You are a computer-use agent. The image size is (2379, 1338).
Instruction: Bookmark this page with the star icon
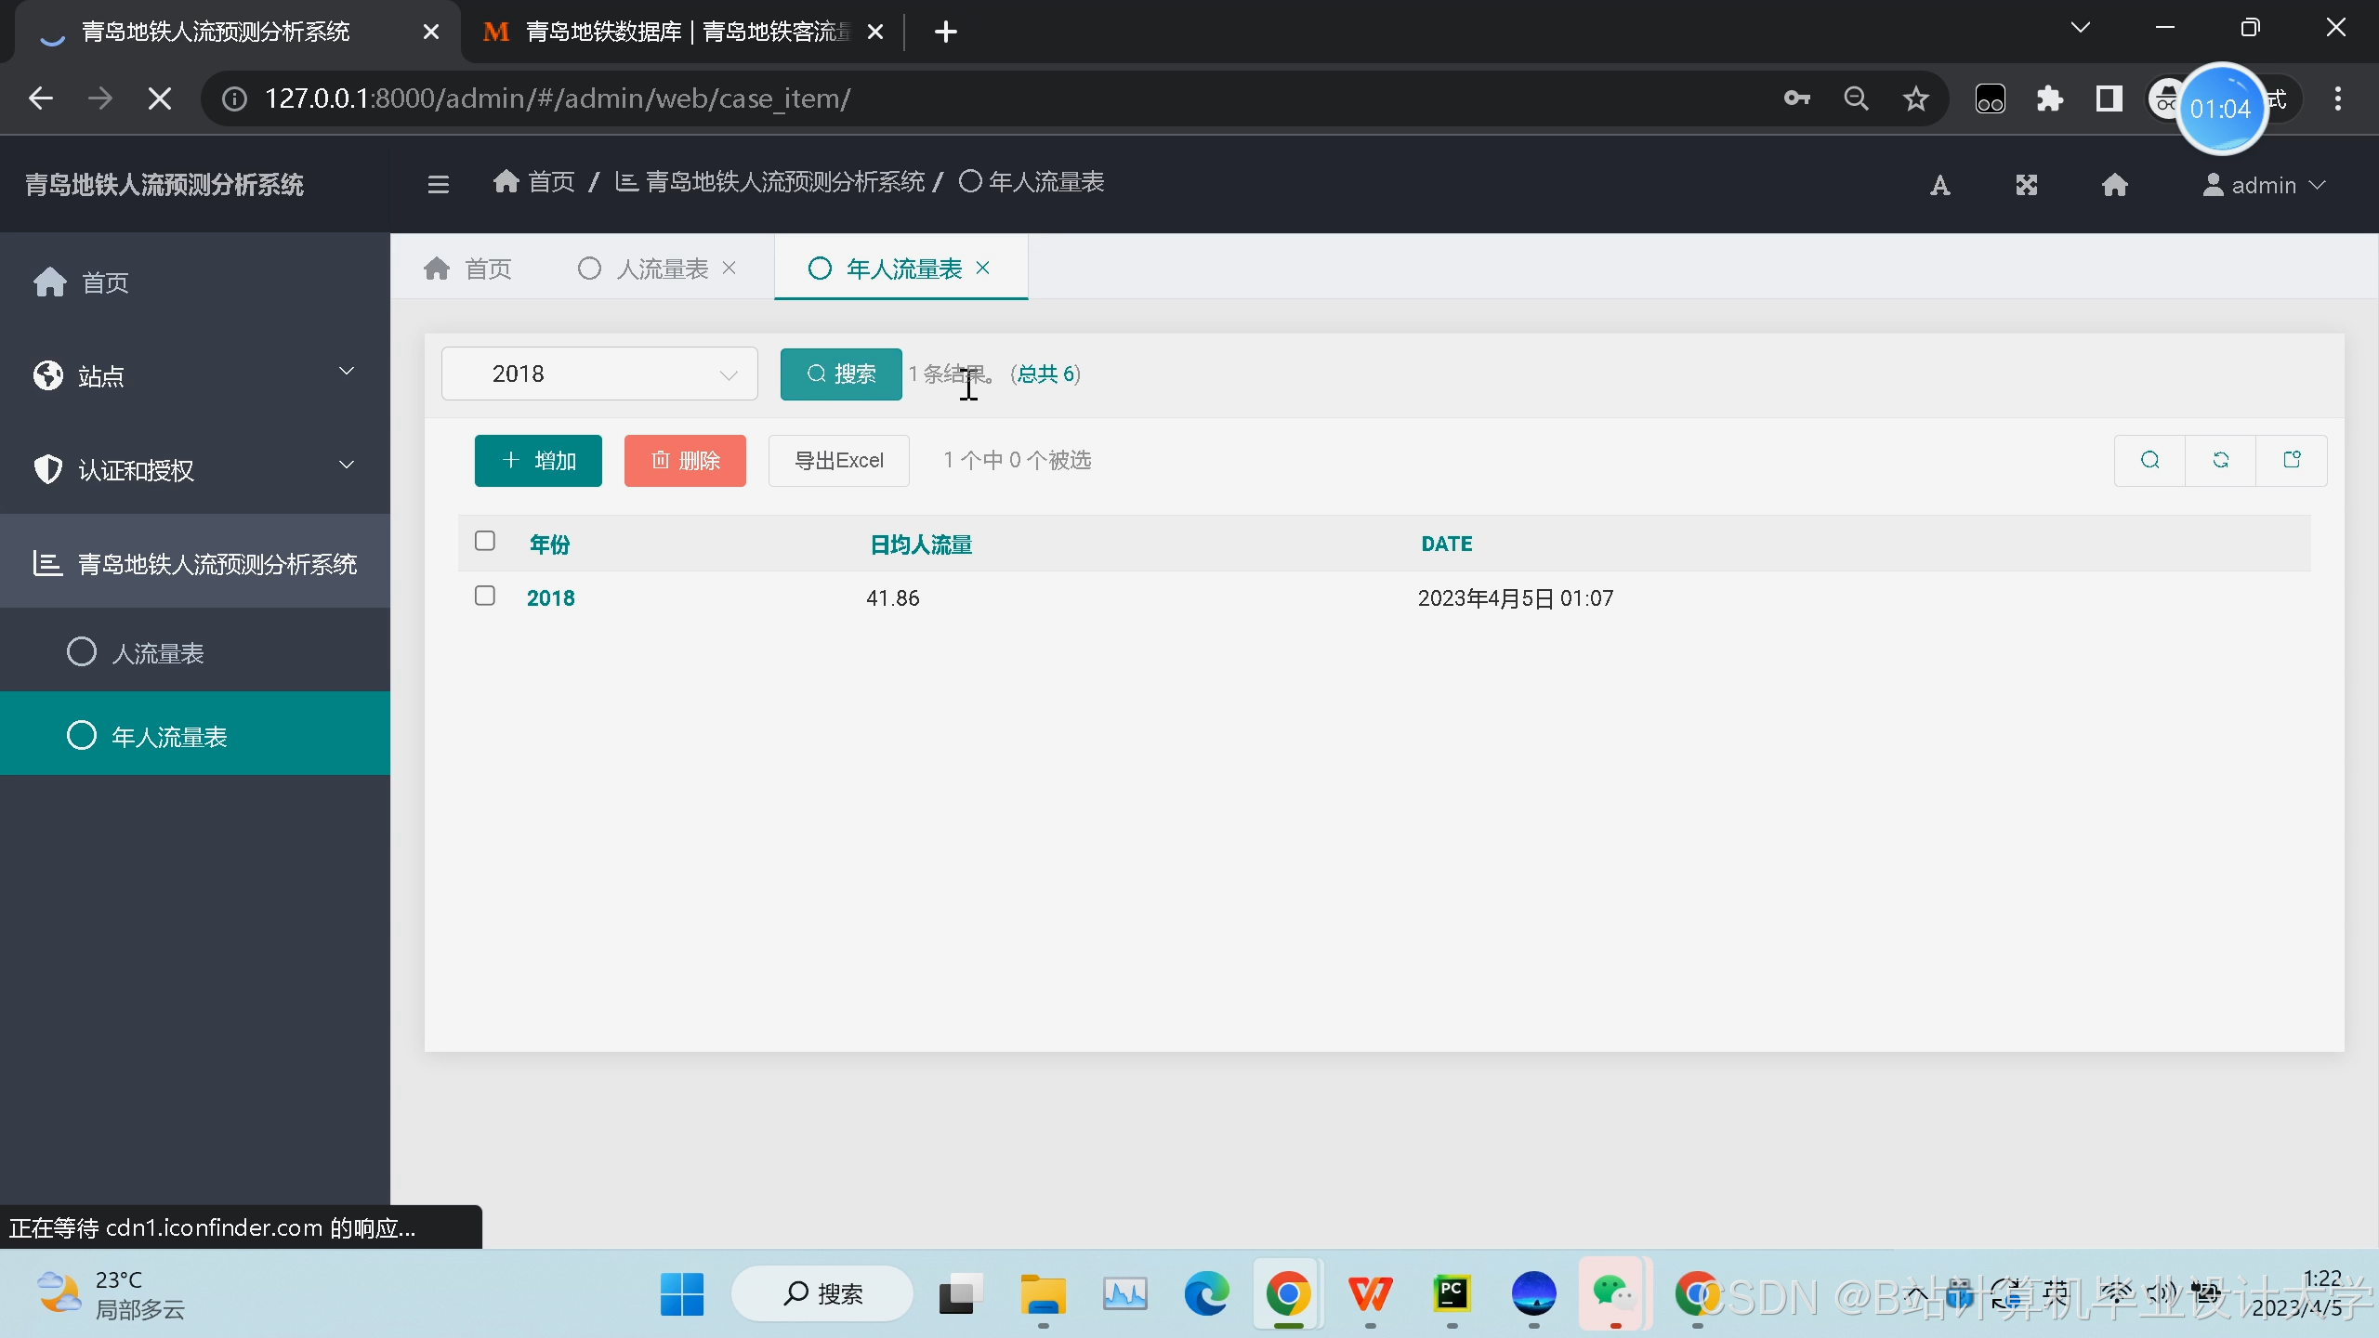click(x=1916, y=98)
